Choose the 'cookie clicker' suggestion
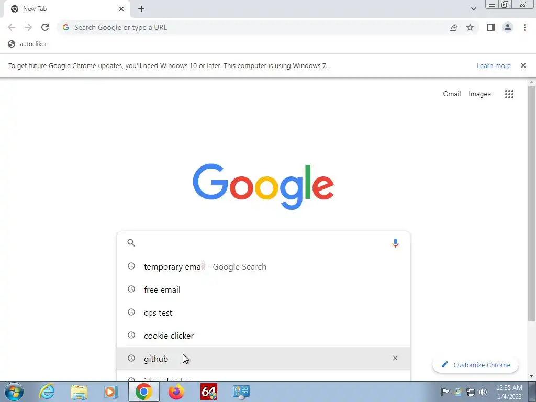This screenshot has height=402, width=536. pos(263,336)
